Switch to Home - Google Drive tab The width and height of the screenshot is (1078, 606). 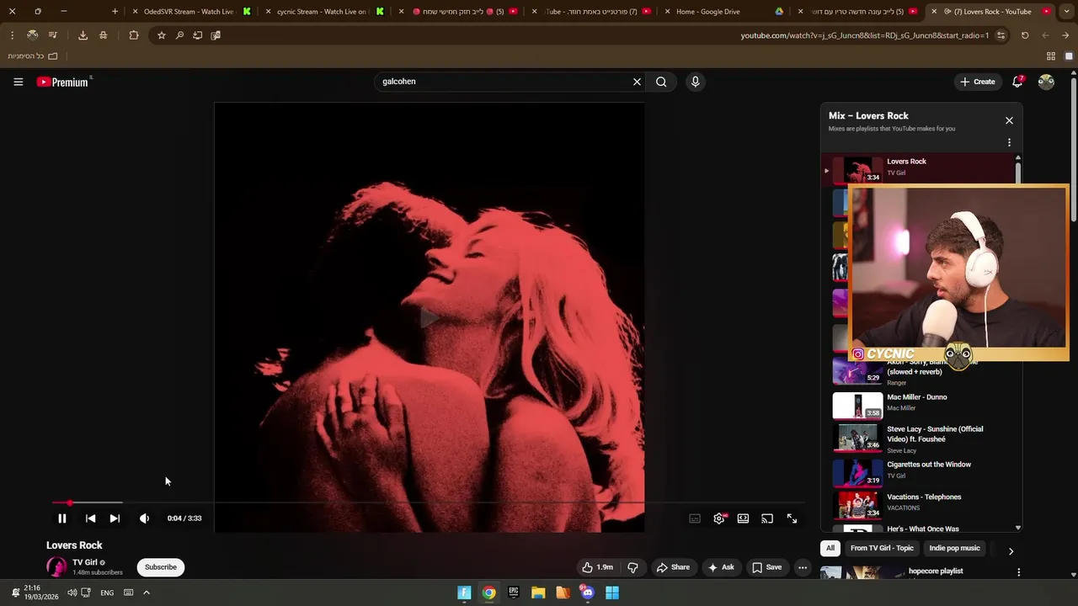point(724,12)
